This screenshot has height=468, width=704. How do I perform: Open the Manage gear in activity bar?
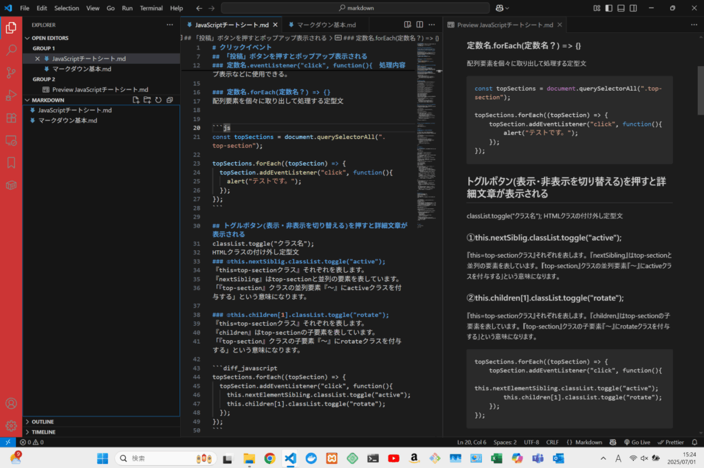coord(11,425)
